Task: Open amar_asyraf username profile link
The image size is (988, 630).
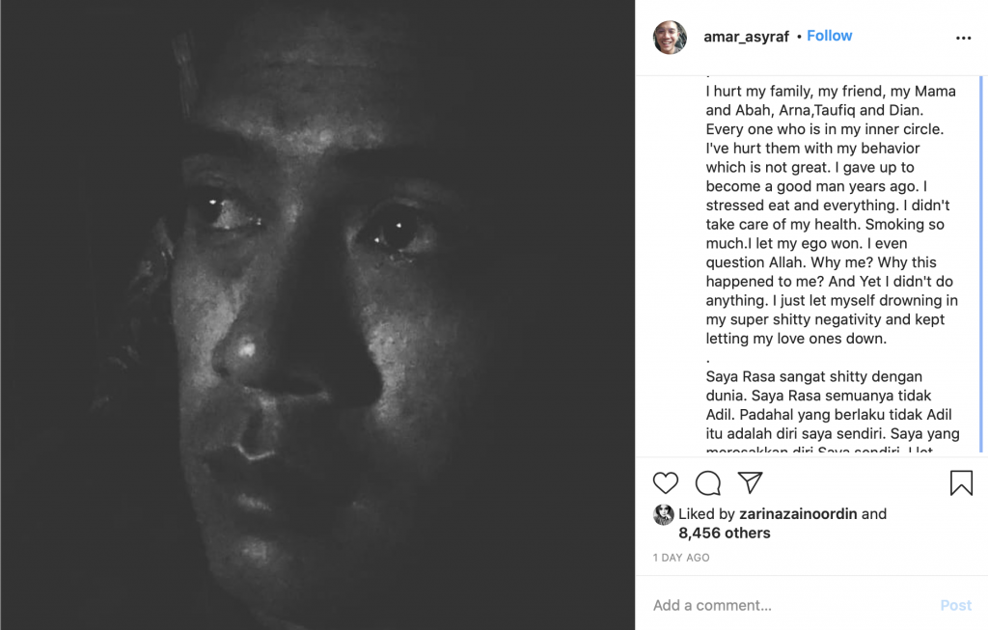Action: [x=746, y=38]
